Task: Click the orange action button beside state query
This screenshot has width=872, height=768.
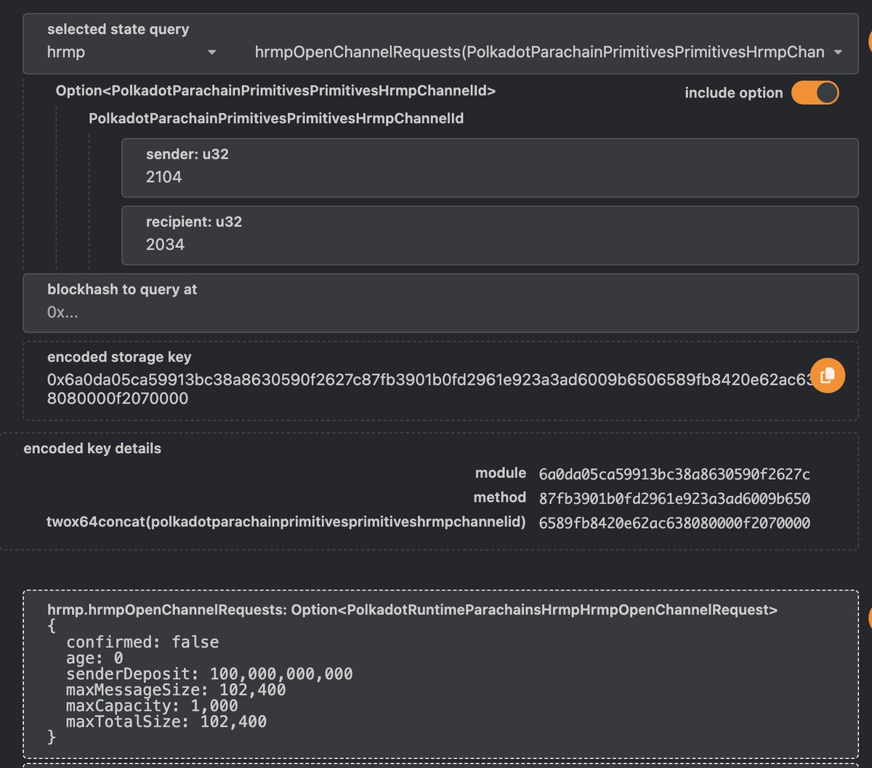Action: 869,41
